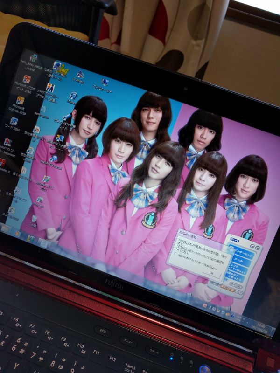Open Windows Media Player from taskbar
The image size is (280, 373).
point(18,234)
